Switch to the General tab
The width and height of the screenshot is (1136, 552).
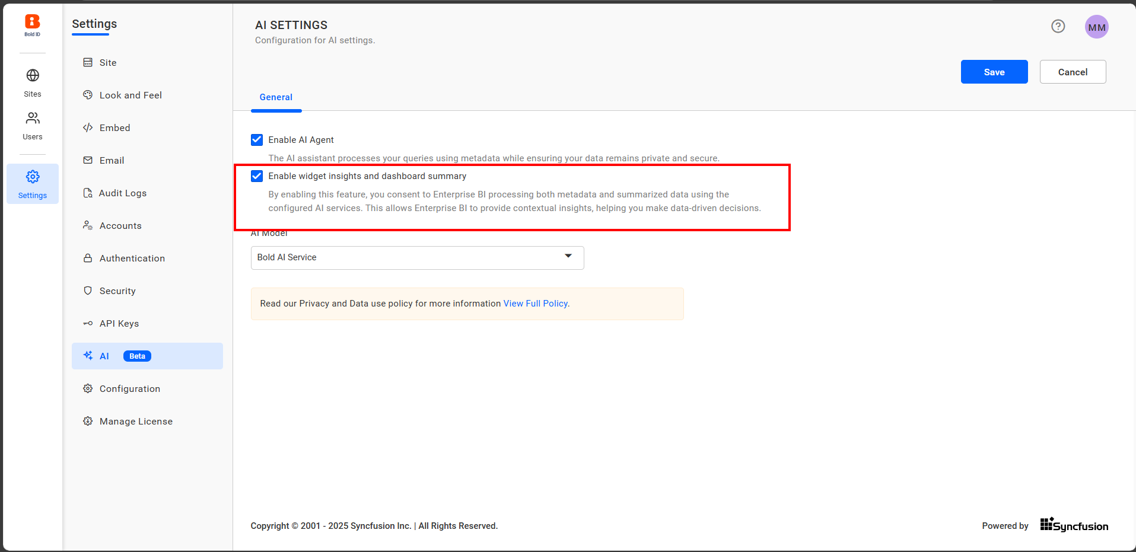tap(276, 97)
